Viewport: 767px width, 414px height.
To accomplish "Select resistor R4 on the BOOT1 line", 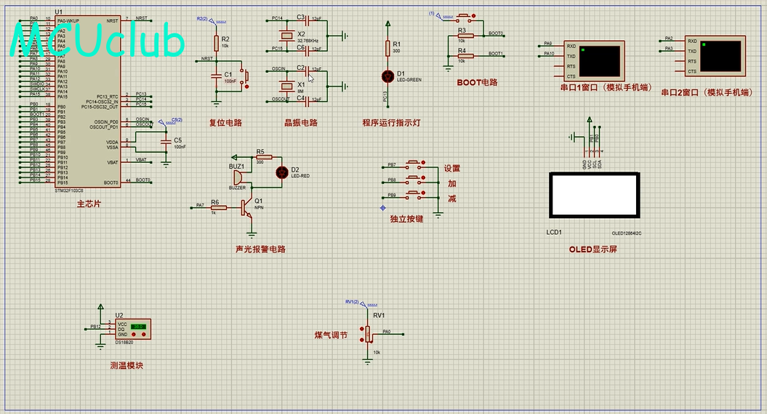I will pyautogui.click(x=465, y=56).
